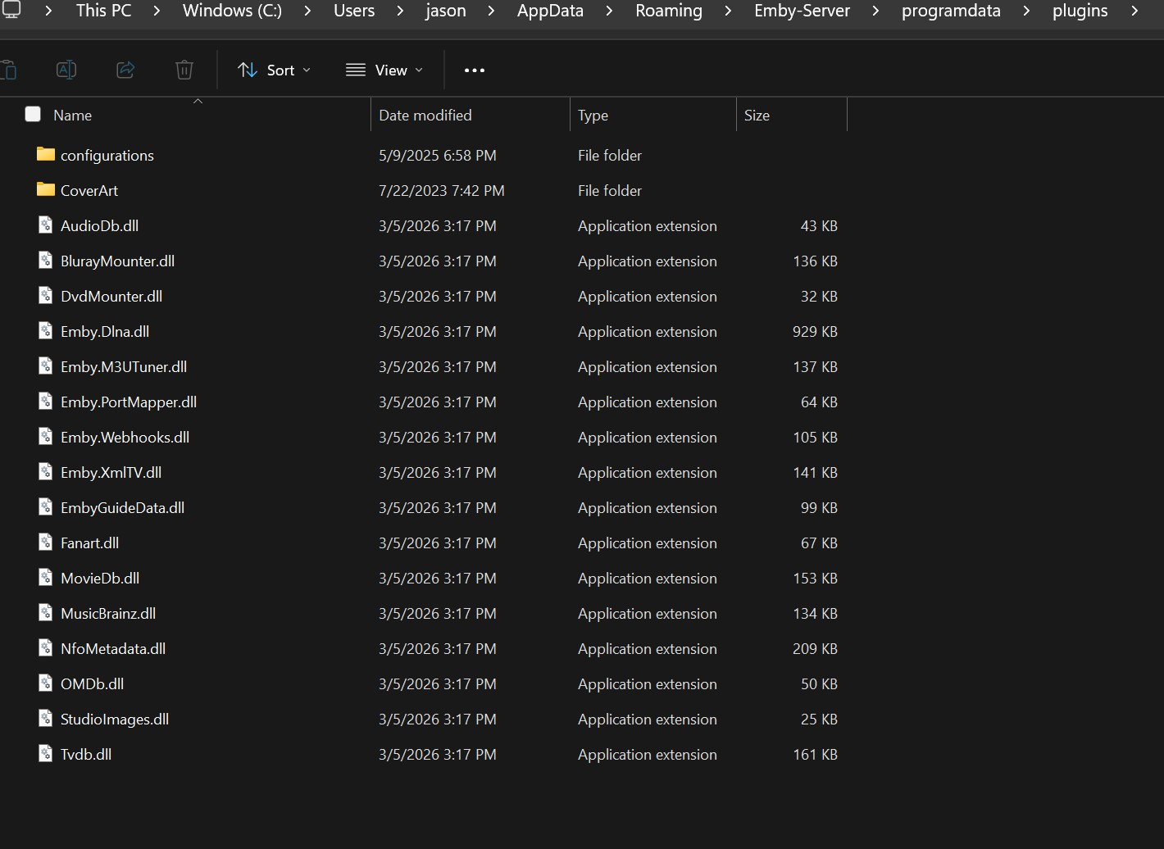Go to the Roaming breadcrumb segment

point(668,11)
